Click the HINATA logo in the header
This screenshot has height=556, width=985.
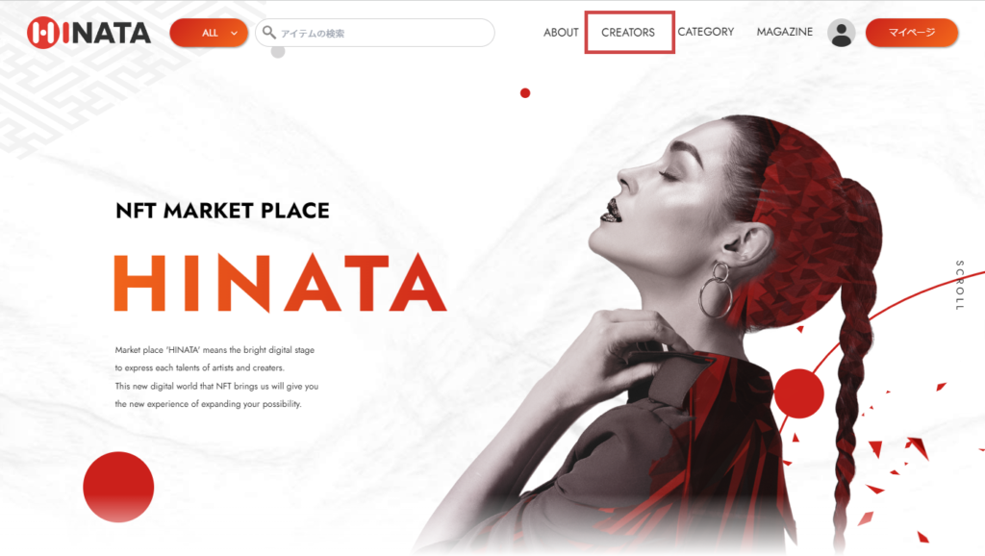pyautogui.click(x=88, y=33)
